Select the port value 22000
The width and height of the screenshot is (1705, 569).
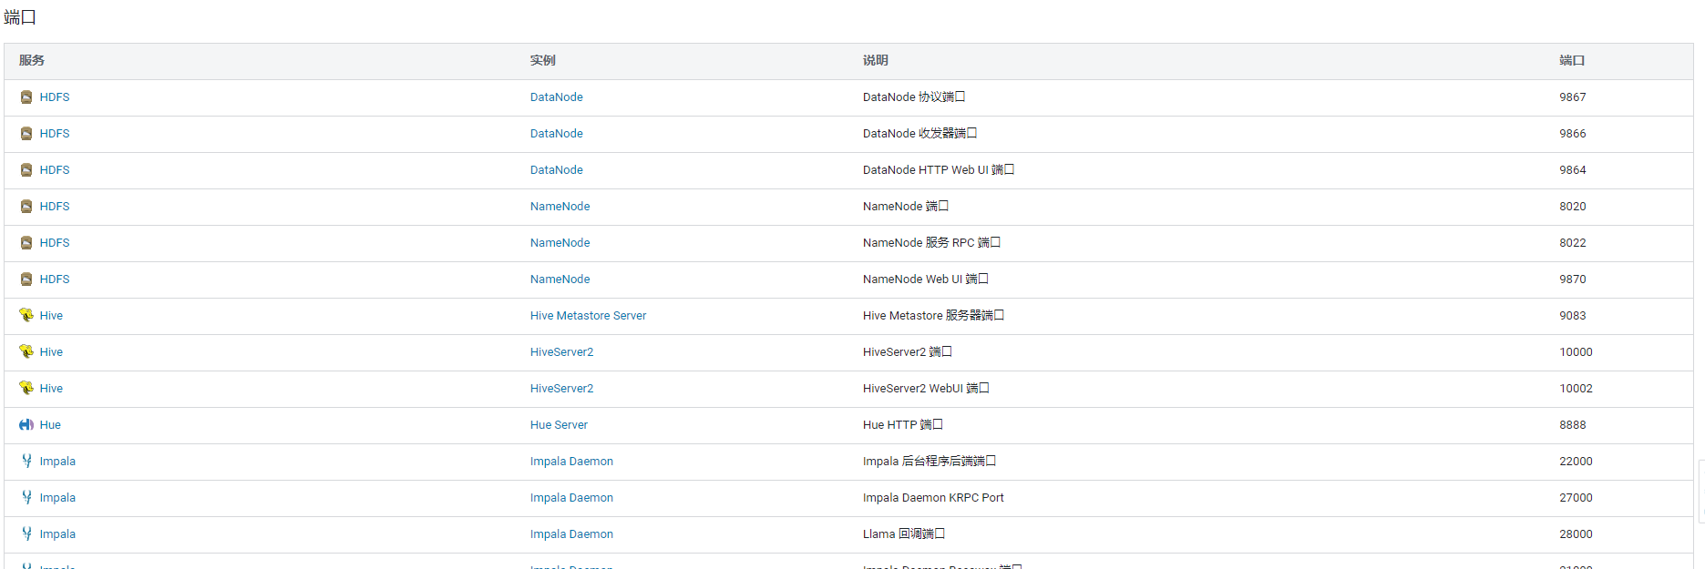click(x=1577, y=462)
